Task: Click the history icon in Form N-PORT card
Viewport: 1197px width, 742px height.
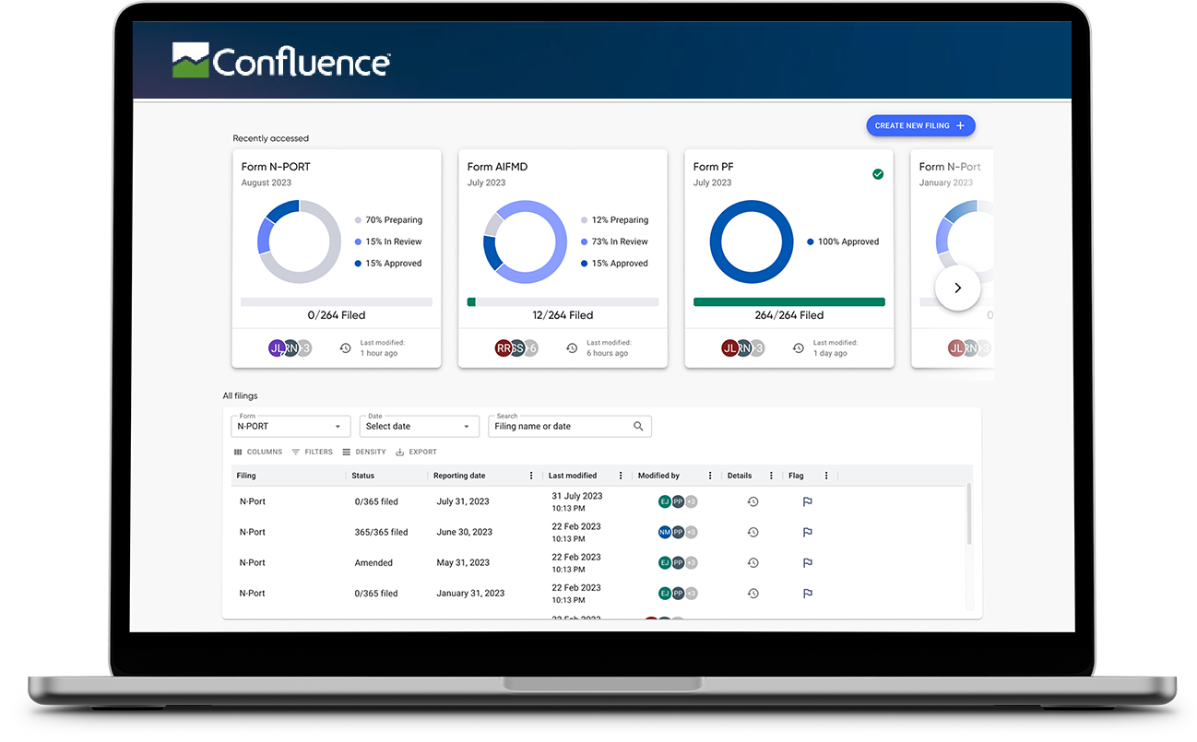Action: click(x=345, y=348)
